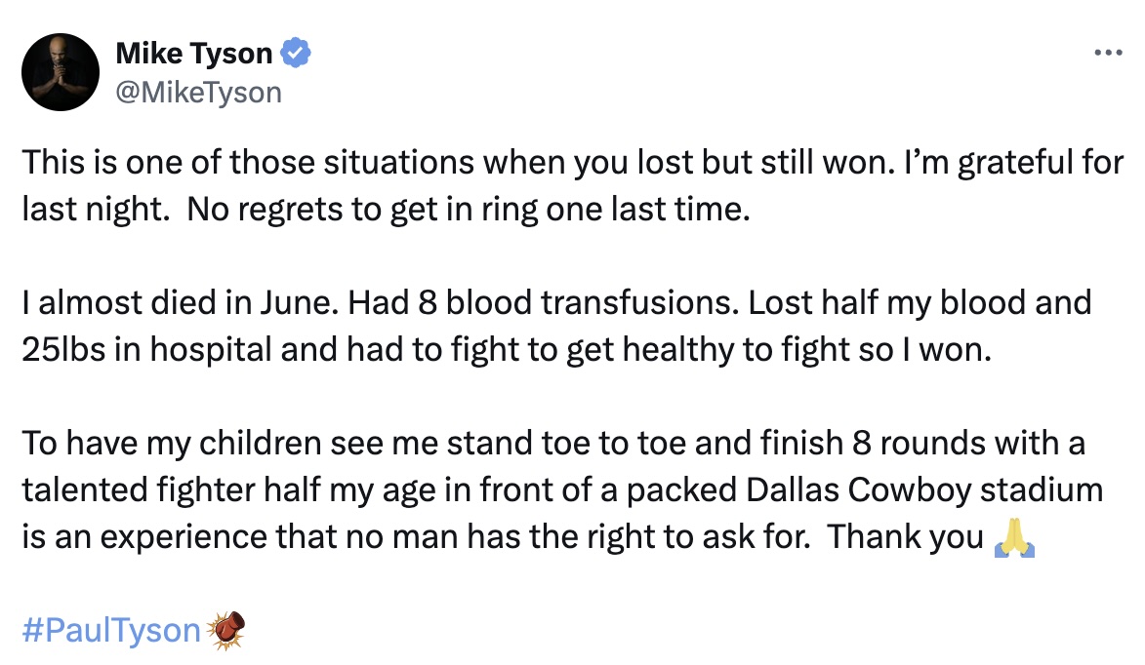Open the @MikeTyson handle link
This screenshot has height=665, width=1145.
(198, 93)
